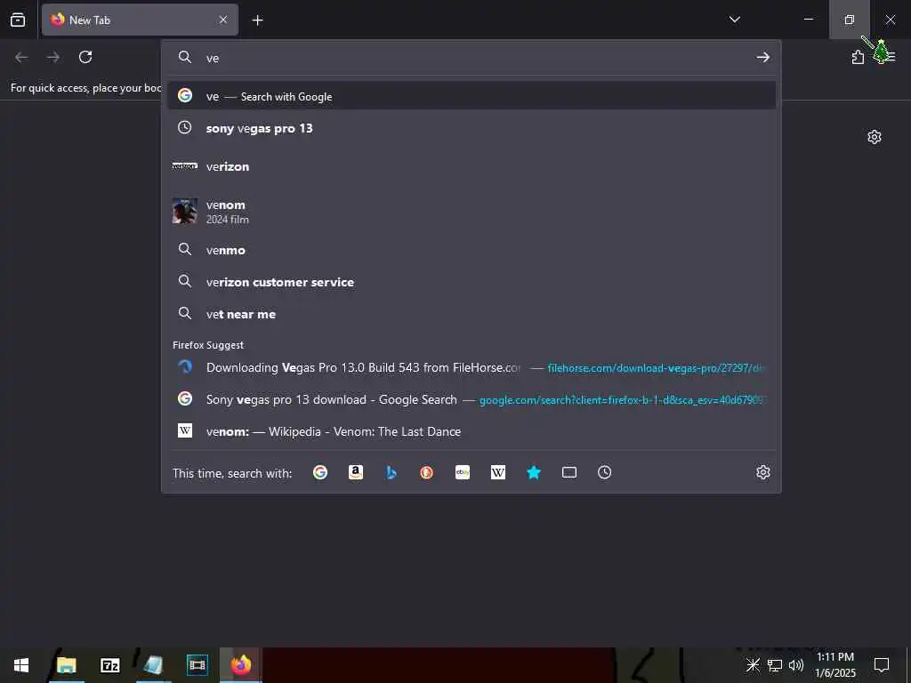Pick the 'vet near me' suggestion

point(472,314)
